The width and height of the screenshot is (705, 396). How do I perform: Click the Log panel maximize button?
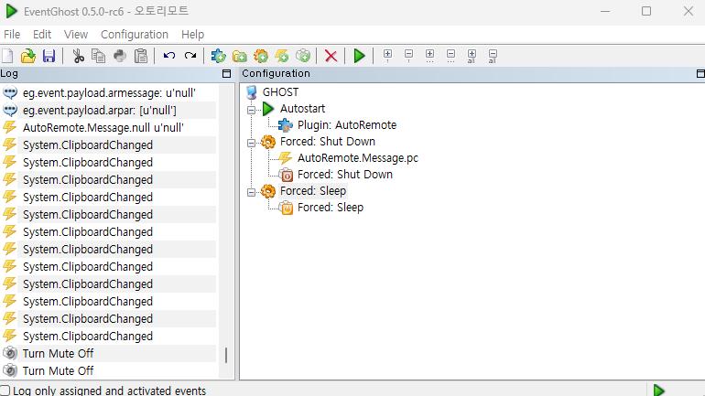[226, 74]
